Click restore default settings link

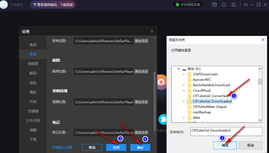(x=62, y=147)
